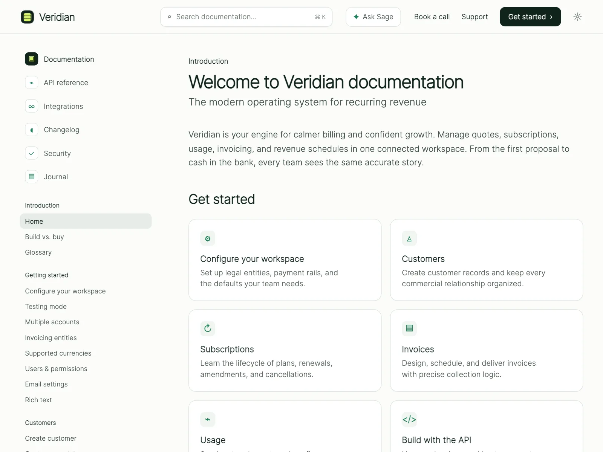Image resolution: width=603 pixels, height=452 pixels.
Task: Open the Security section
Action: coord(57,153)
